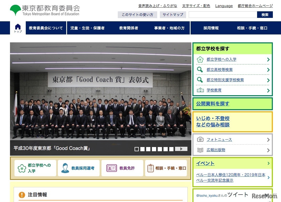Select the fourth slideshow indicator square
Screen dimensions: 281x202
tap(154, 149)
